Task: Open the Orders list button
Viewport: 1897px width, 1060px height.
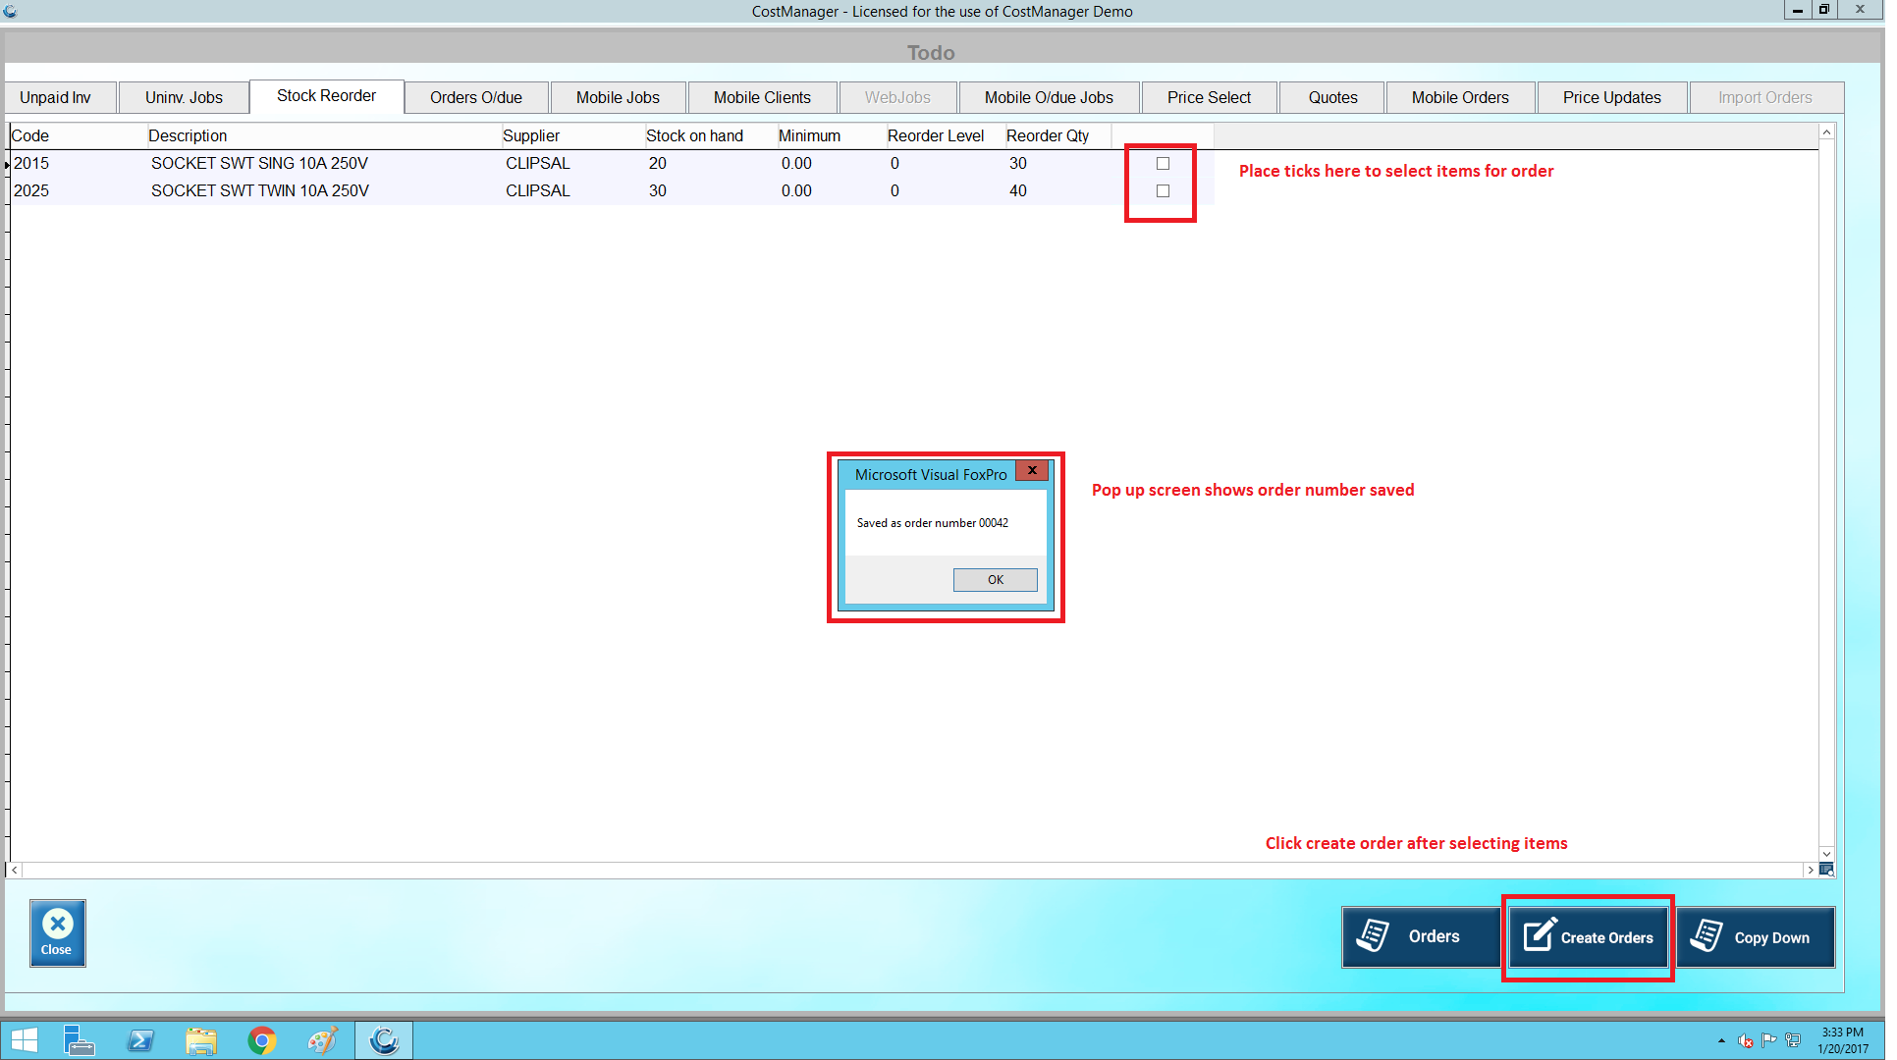Action: [x=1419, y=937]
